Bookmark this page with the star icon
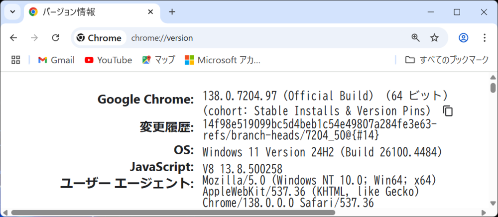This screenshot has height=217, width=498. click(434, 38)
